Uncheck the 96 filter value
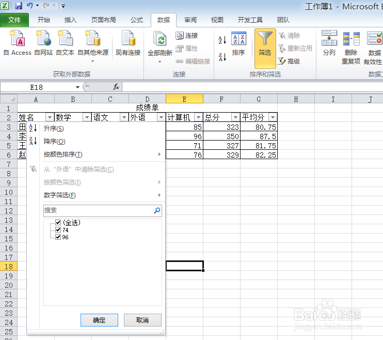Screen dimensions: 383x340 [58, 237]
